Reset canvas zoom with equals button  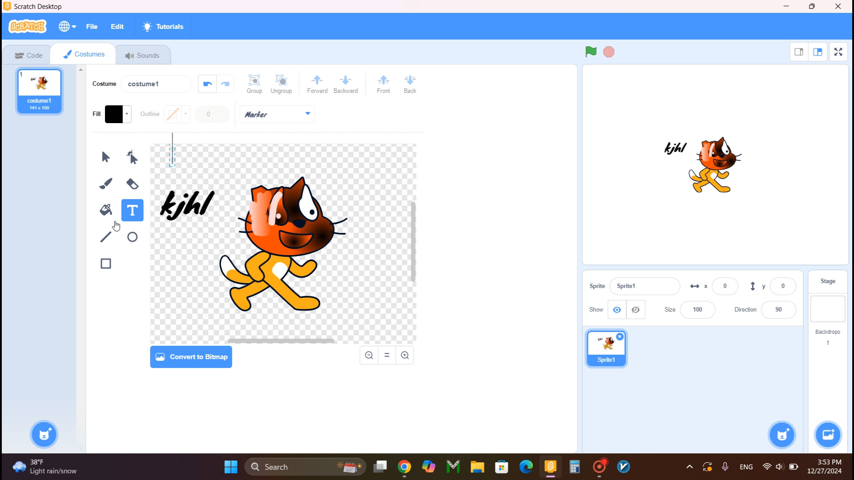click(x=387, y=355)
